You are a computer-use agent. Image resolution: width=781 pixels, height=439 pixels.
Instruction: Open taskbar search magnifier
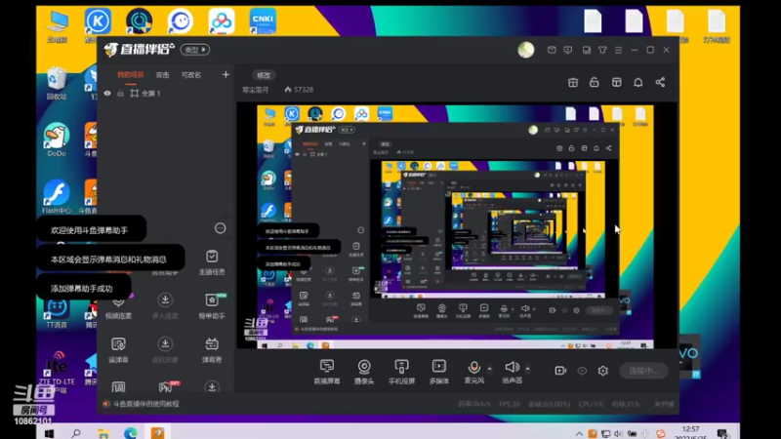(x=76, y=433)
